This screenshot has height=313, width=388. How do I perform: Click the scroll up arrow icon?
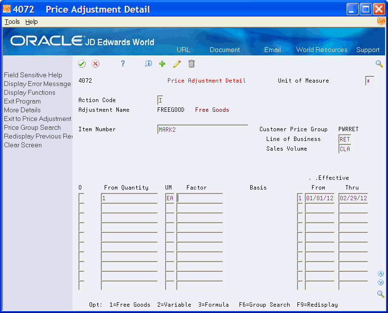pyautogui.click(x=381, y=274)
